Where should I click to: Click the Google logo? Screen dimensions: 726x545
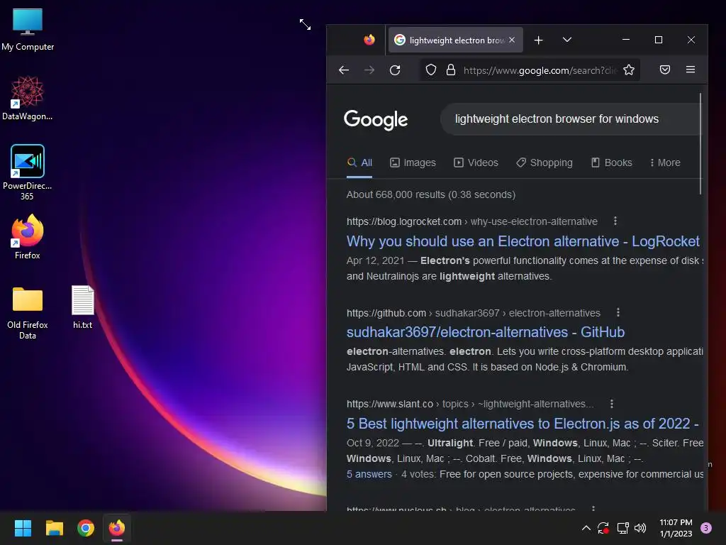(x=376, y=119)
